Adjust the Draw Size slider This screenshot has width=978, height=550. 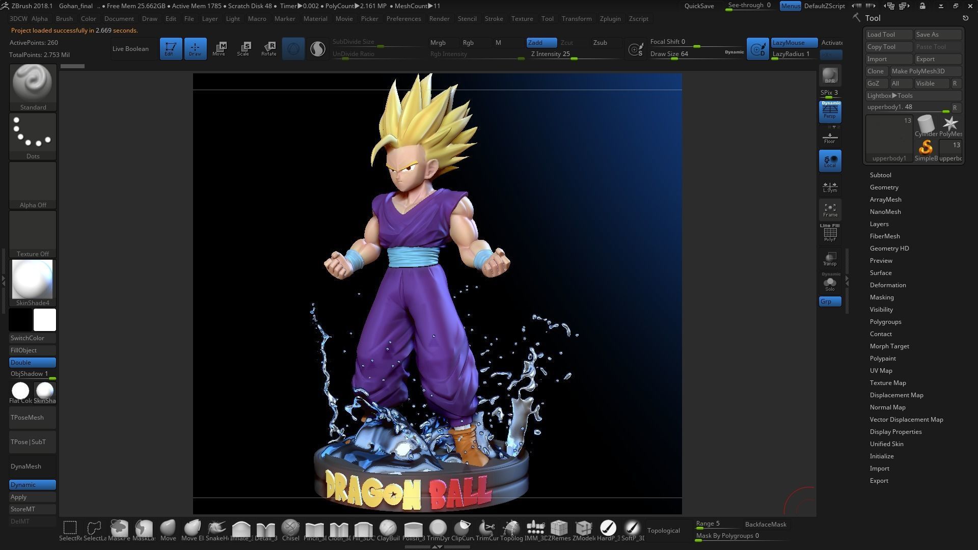[697, 54]
